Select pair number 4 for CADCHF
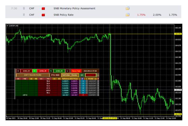188x126 pixels. pos(83,88)
